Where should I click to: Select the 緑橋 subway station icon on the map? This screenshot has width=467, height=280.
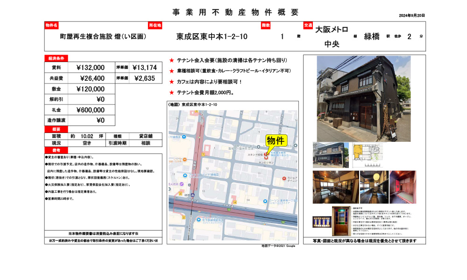pos(193,194)
